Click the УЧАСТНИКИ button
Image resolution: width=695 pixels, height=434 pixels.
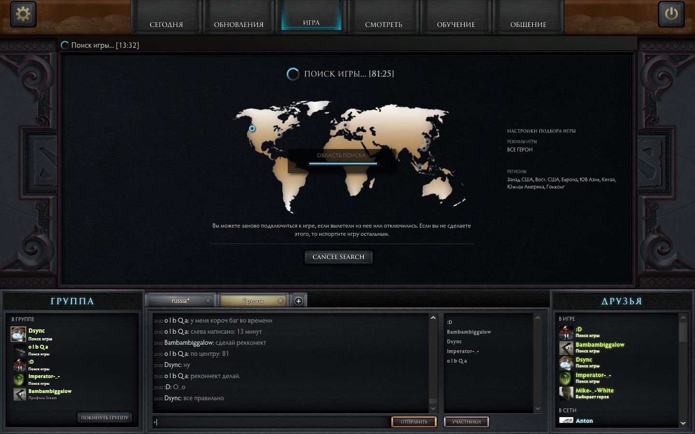coord(466,422)
